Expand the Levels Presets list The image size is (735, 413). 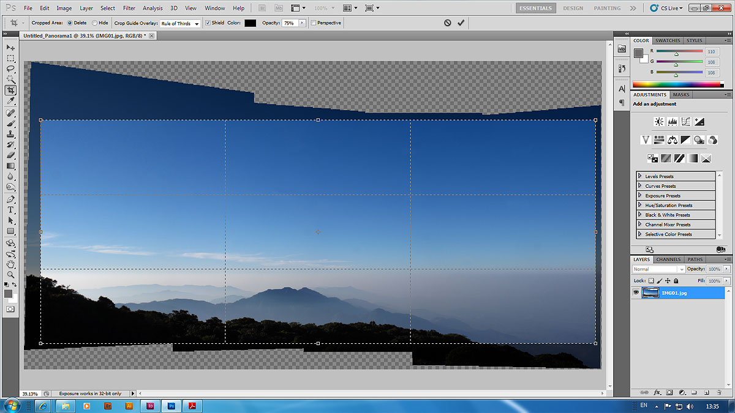pyautogui.click(x=640, y=176)
